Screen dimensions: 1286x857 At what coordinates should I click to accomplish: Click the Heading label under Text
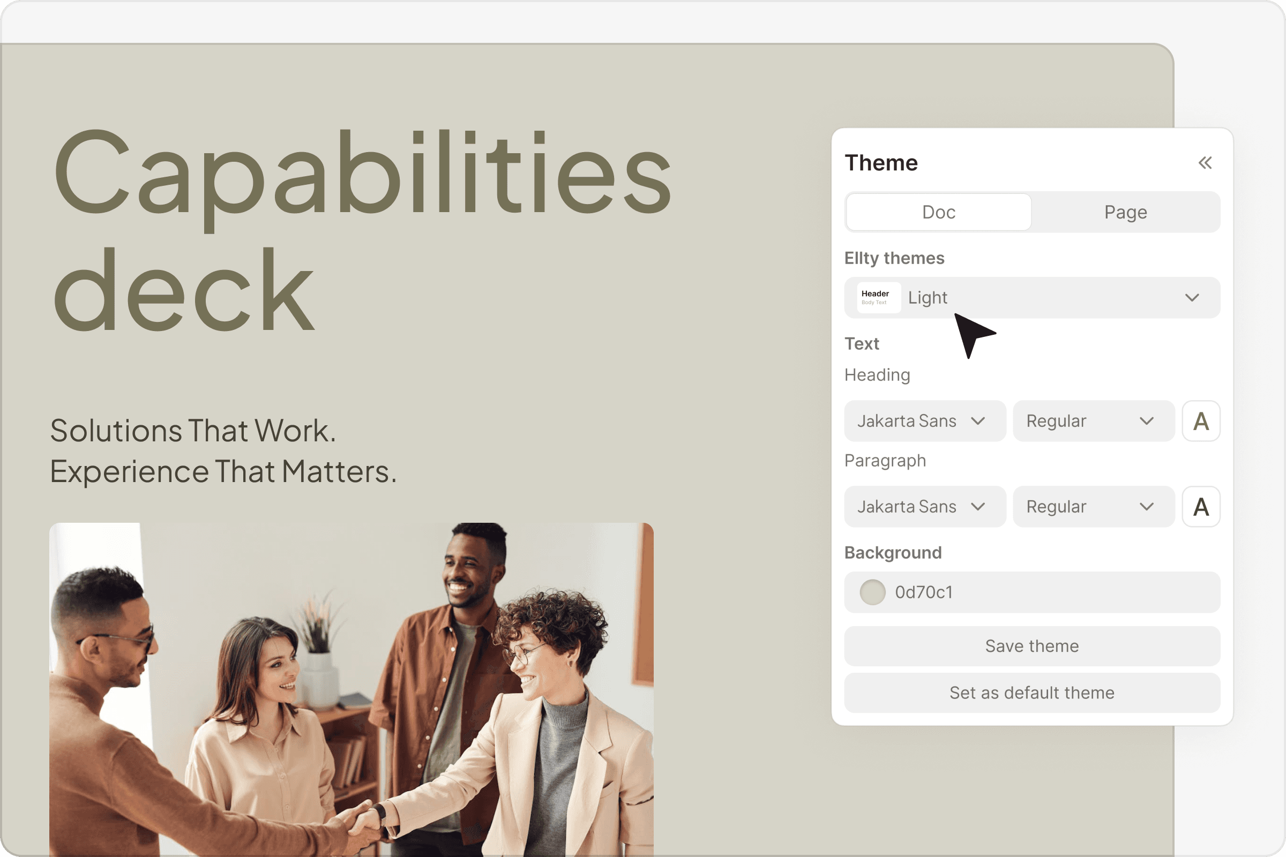coord(877,375)
